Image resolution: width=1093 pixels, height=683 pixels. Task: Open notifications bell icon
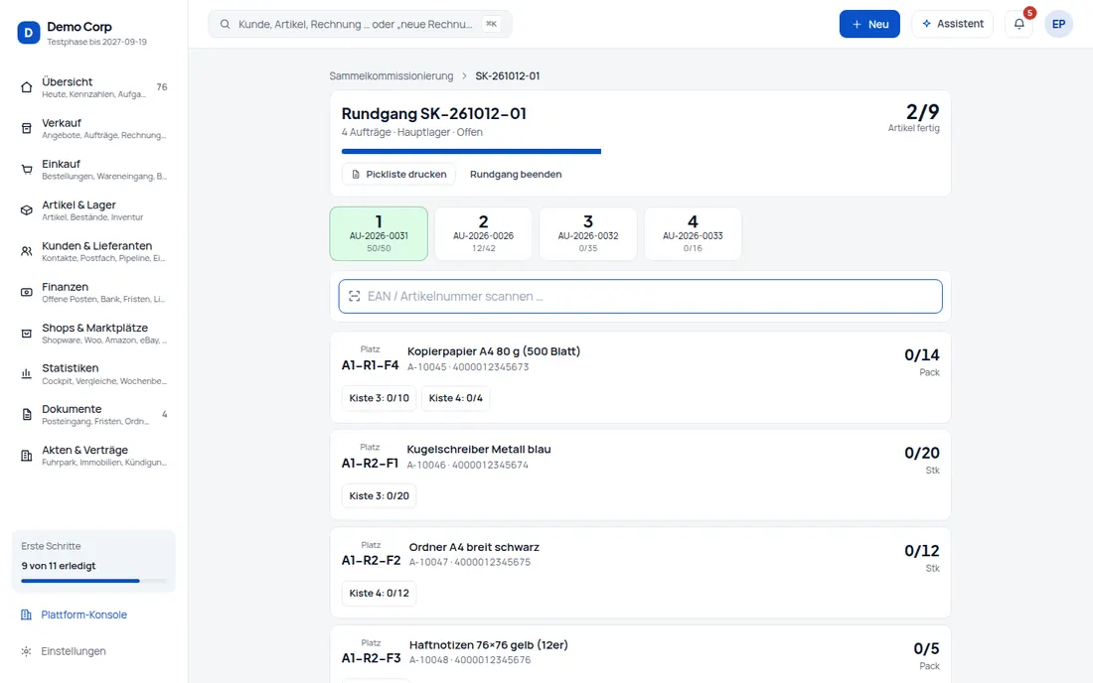click(x=1019, y=24)
